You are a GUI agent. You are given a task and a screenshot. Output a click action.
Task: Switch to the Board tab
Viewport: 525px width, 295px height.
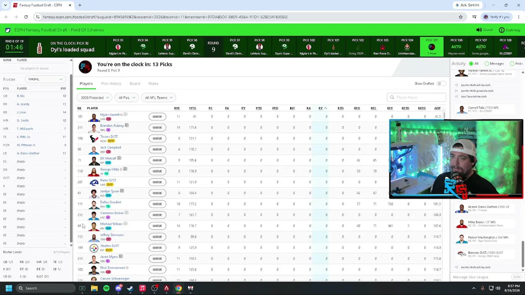coord(135,84)
